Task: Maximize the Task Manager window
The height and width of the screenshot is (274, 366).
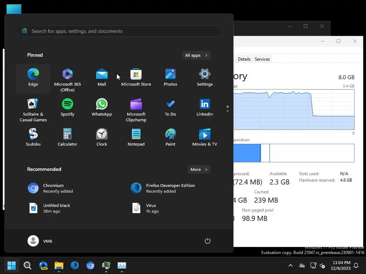Action: (338, 41)
